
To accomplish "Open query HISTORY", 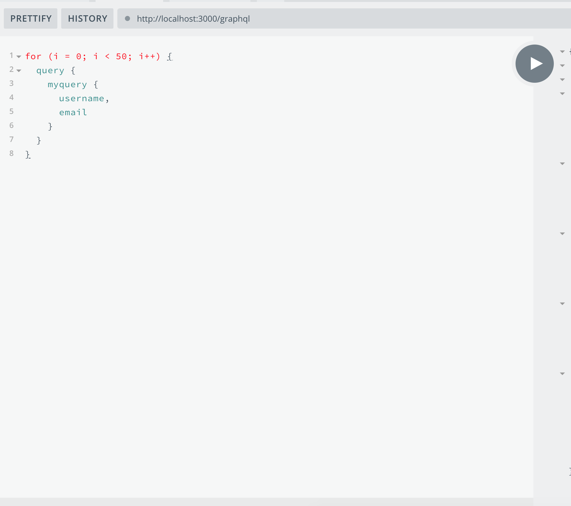I will (x=87, y=18).
